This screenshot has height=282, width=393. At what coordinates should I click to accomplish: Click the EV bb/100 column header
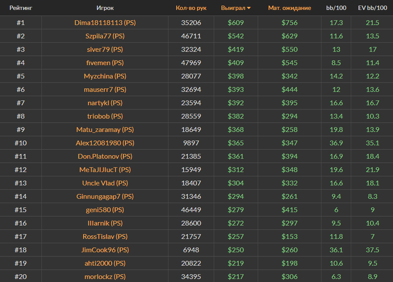click(x=372, y=8)
